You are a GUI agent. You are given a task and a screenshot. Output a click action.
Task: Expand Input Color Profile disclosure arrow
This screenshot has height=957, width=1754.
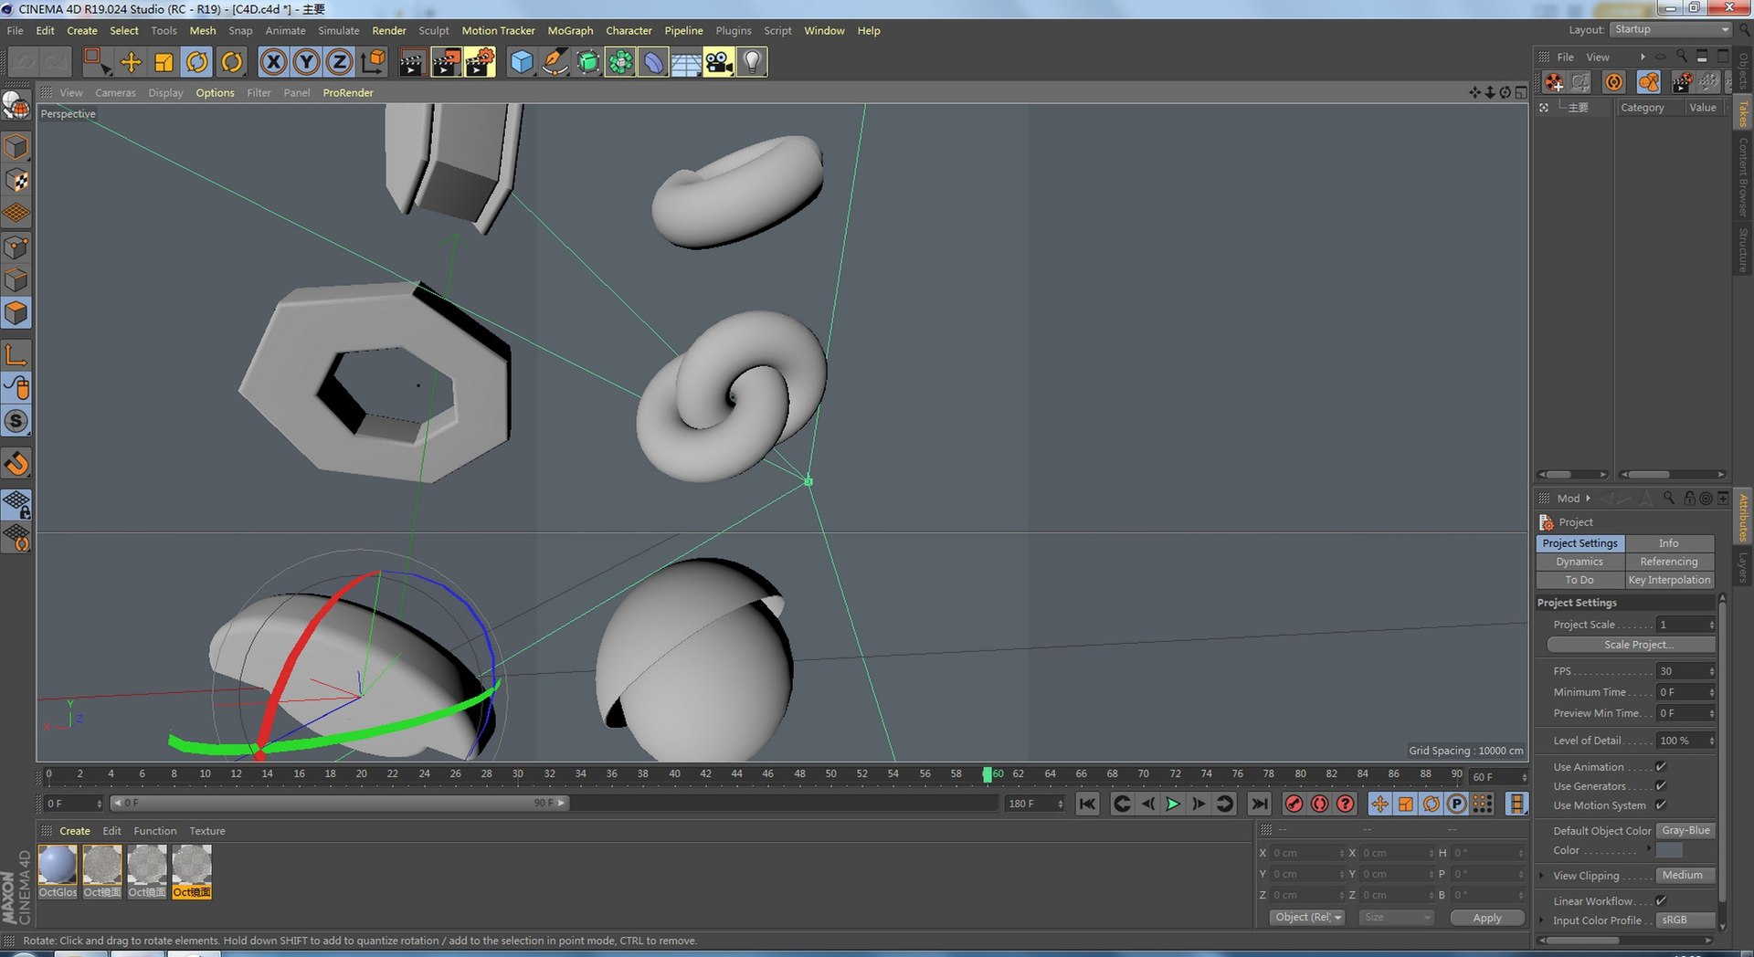point(1542,920)
